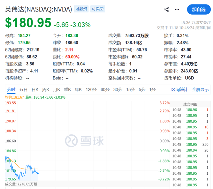Switch to the 五日 chart tab
Screen dimensions: 213x189
[23, 89]
